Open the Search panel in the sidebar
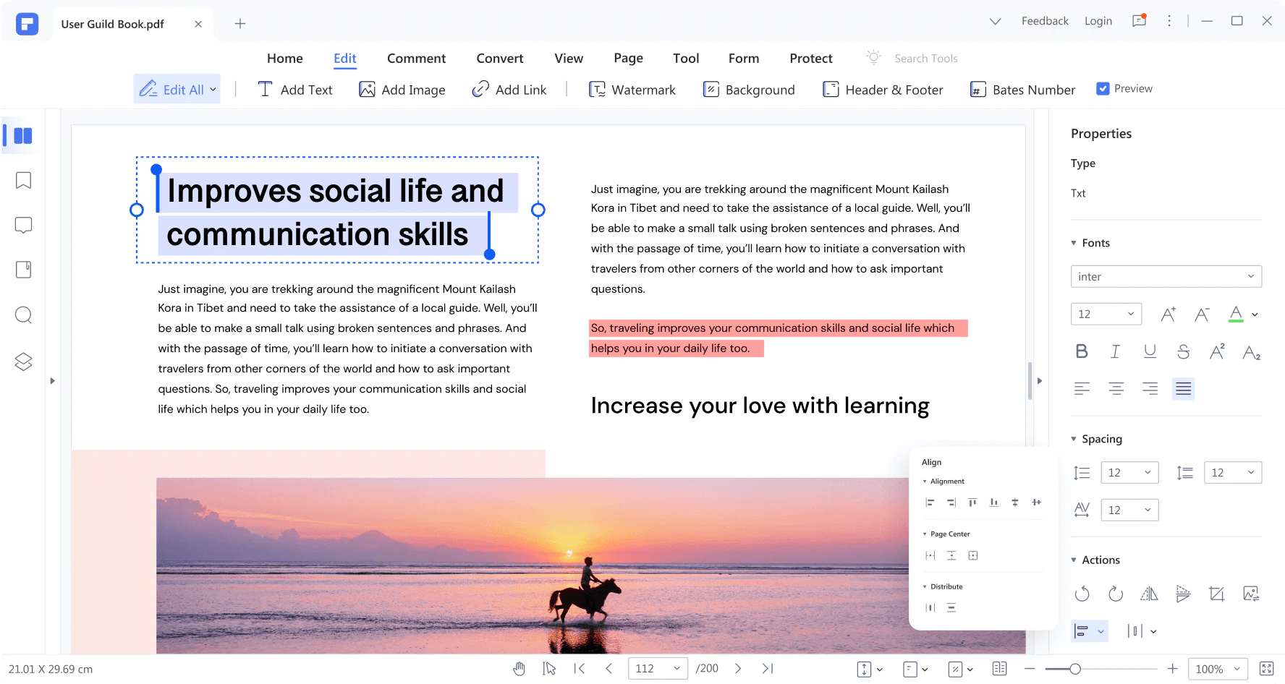Image resolution: width=1285 pixels, height=684 pixels. (22, 315)
